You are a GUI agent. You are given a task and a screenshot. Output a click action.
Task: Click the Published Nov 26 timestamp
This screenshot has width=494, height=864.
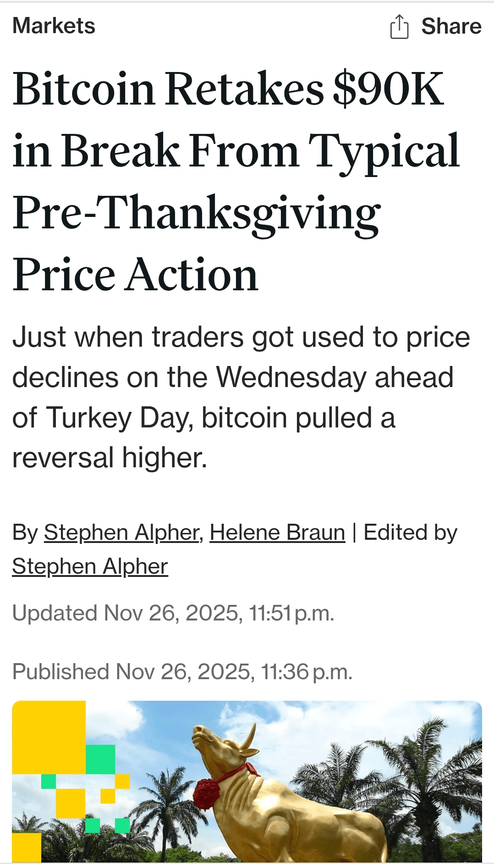click(182, 672)
